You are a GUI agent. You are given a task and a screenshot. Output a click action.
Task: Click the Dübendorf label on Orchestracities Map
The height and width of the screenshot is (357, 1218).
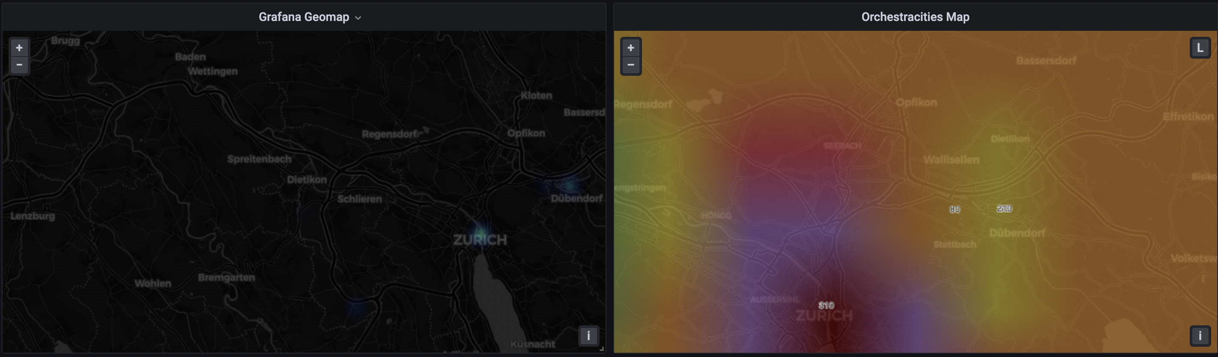(x=1017, y=232)
